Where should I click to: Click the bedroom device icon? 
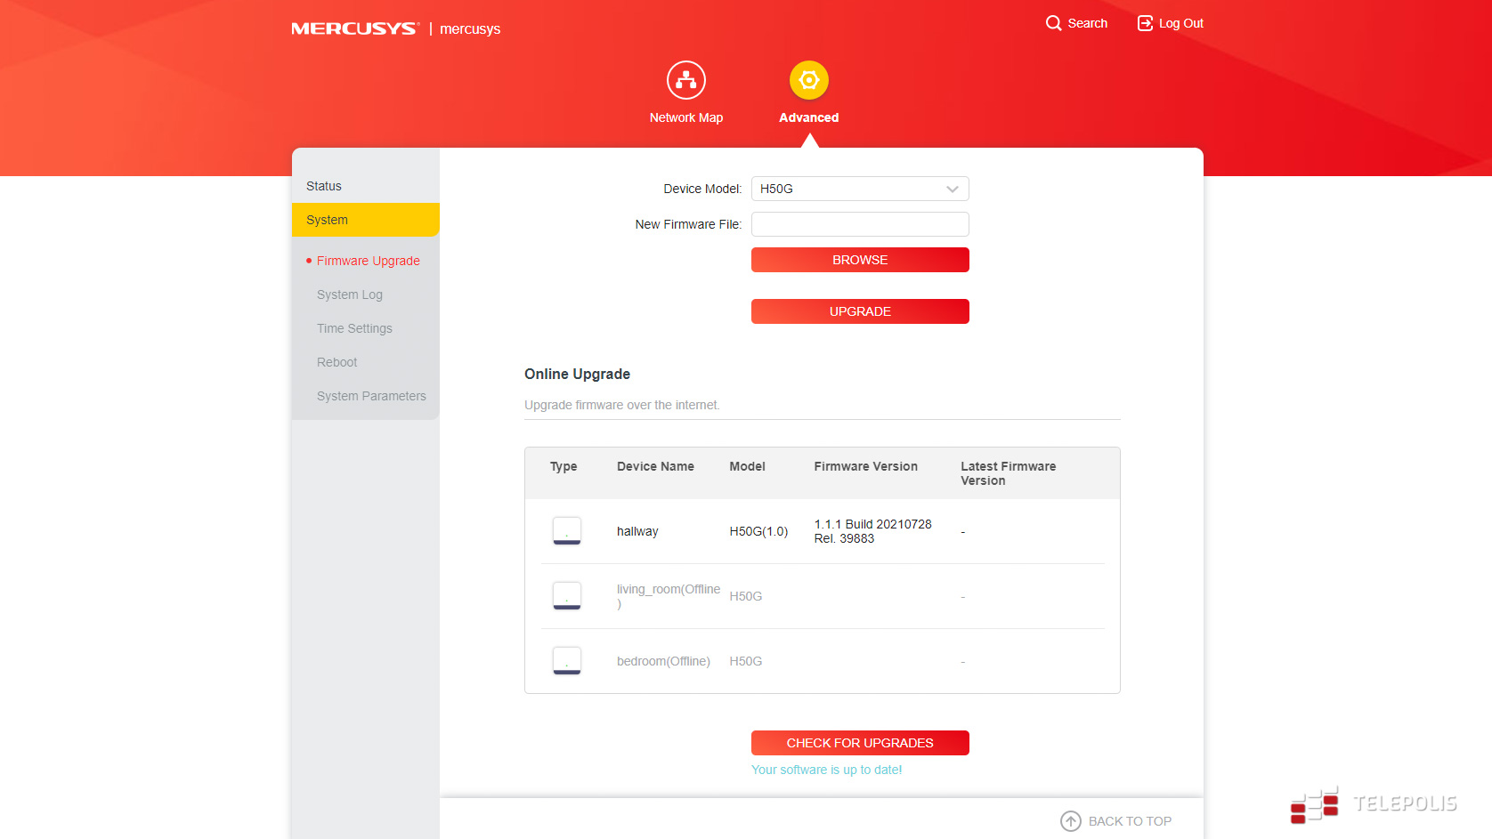click(x=566, y=661)
